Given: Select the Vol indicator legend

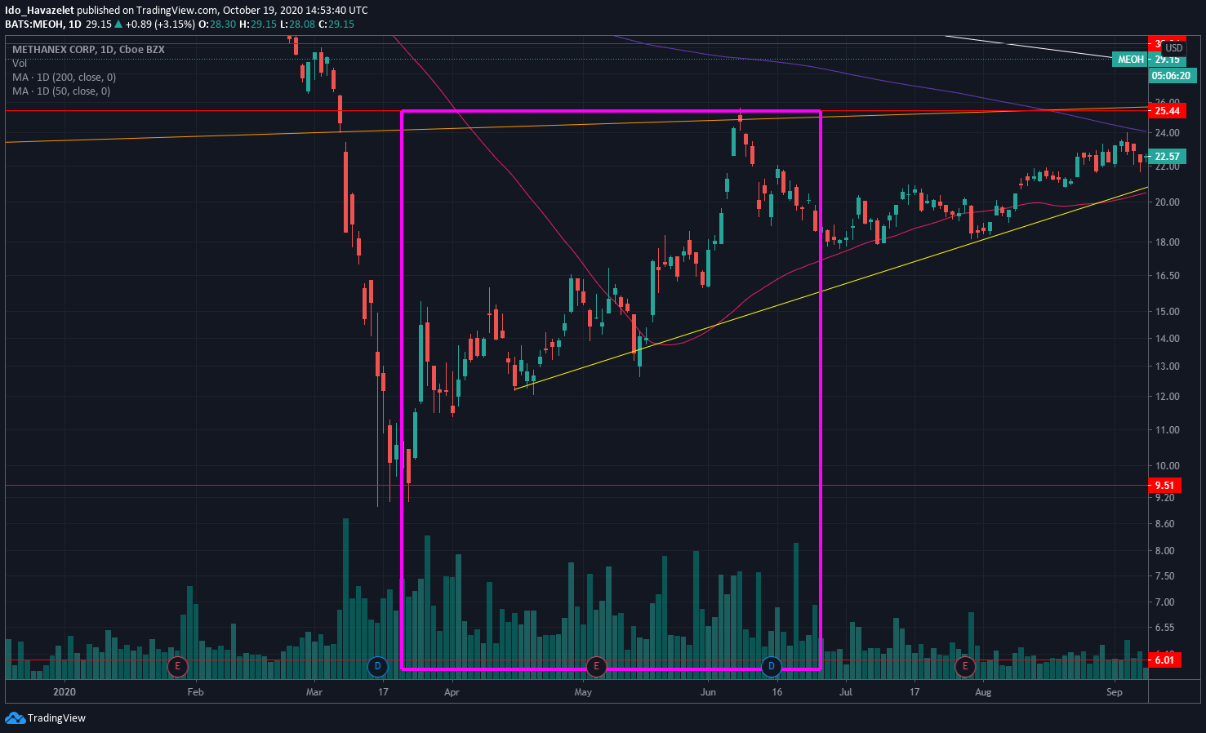Looking at the screenshot, I should (20, 64).
